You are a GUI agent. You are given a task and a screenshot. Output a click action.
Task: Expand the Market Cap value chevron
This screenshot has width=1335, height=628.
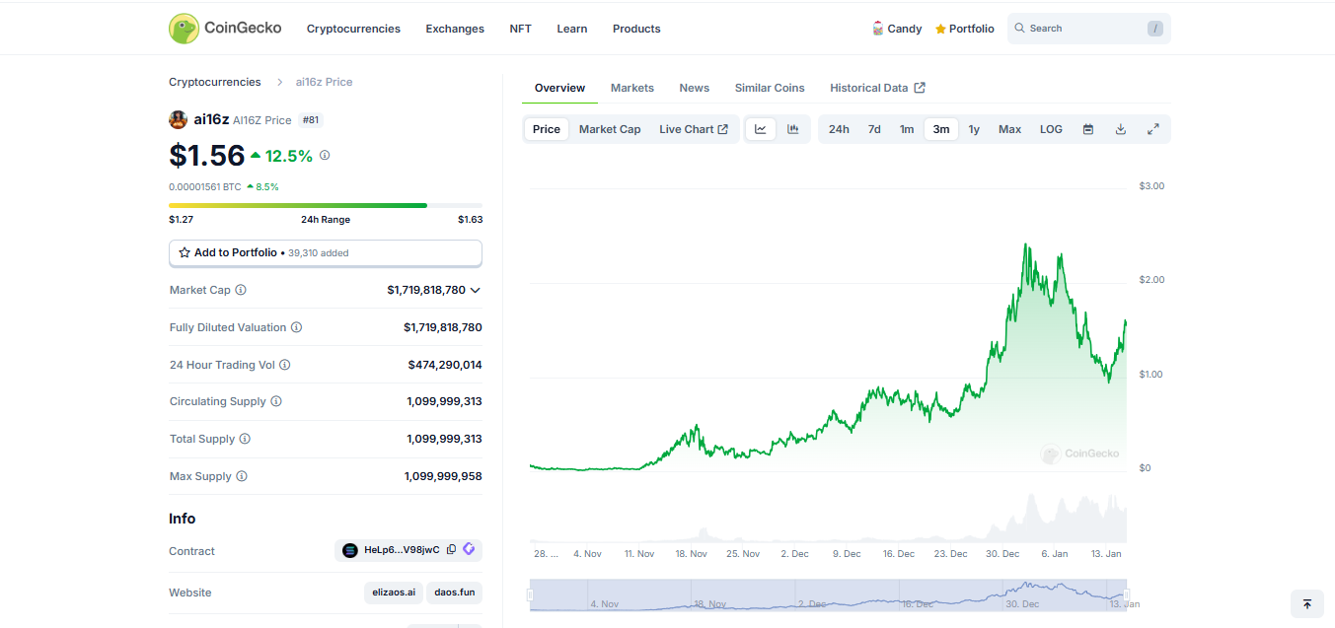(x=476, y=291)
